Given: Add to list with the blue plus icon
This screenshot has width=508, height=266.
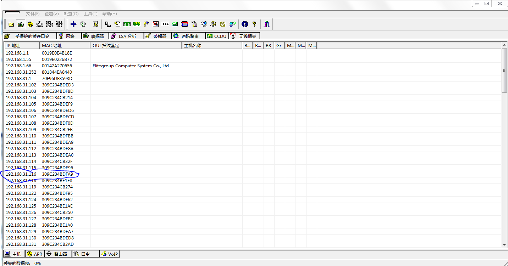Looking at the screenshot, I should pyautogui.click(x=73, y=24).
